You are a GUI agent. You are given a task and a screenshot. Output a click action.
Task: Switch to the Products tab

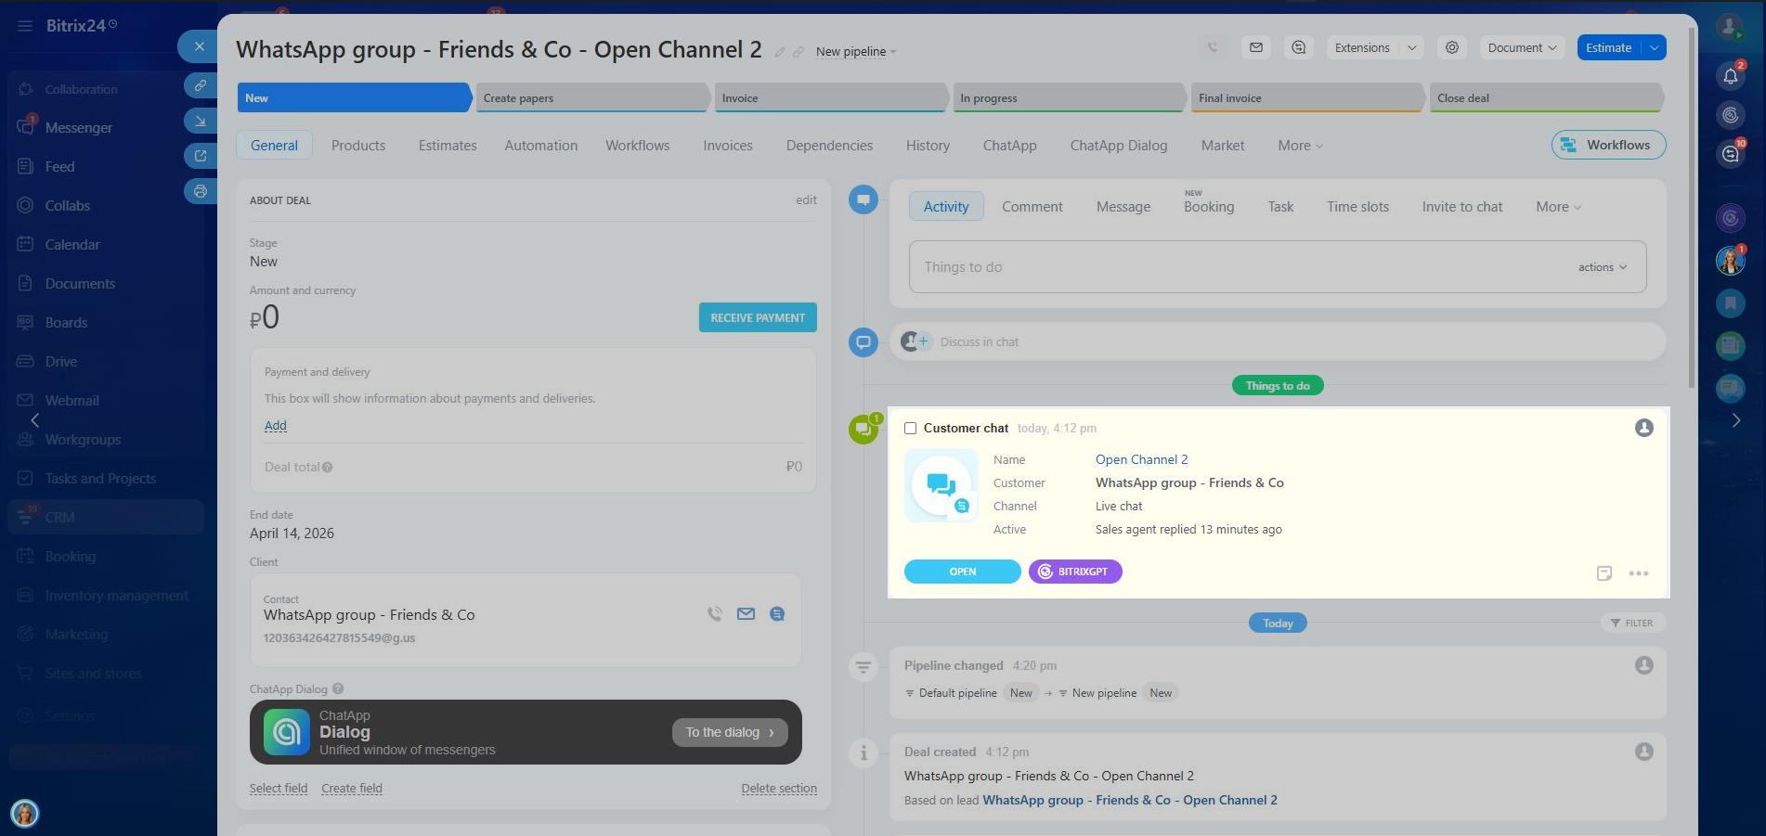click(358, 146)
